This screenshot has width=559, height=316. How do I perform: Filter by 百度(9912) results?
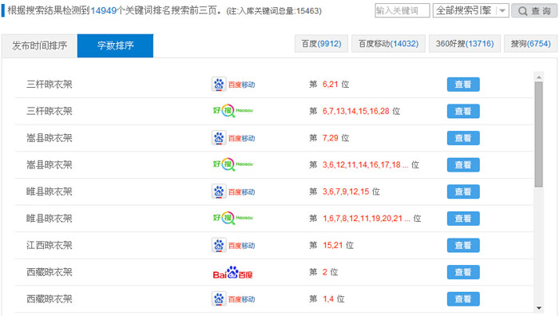[x=321, y=44]
